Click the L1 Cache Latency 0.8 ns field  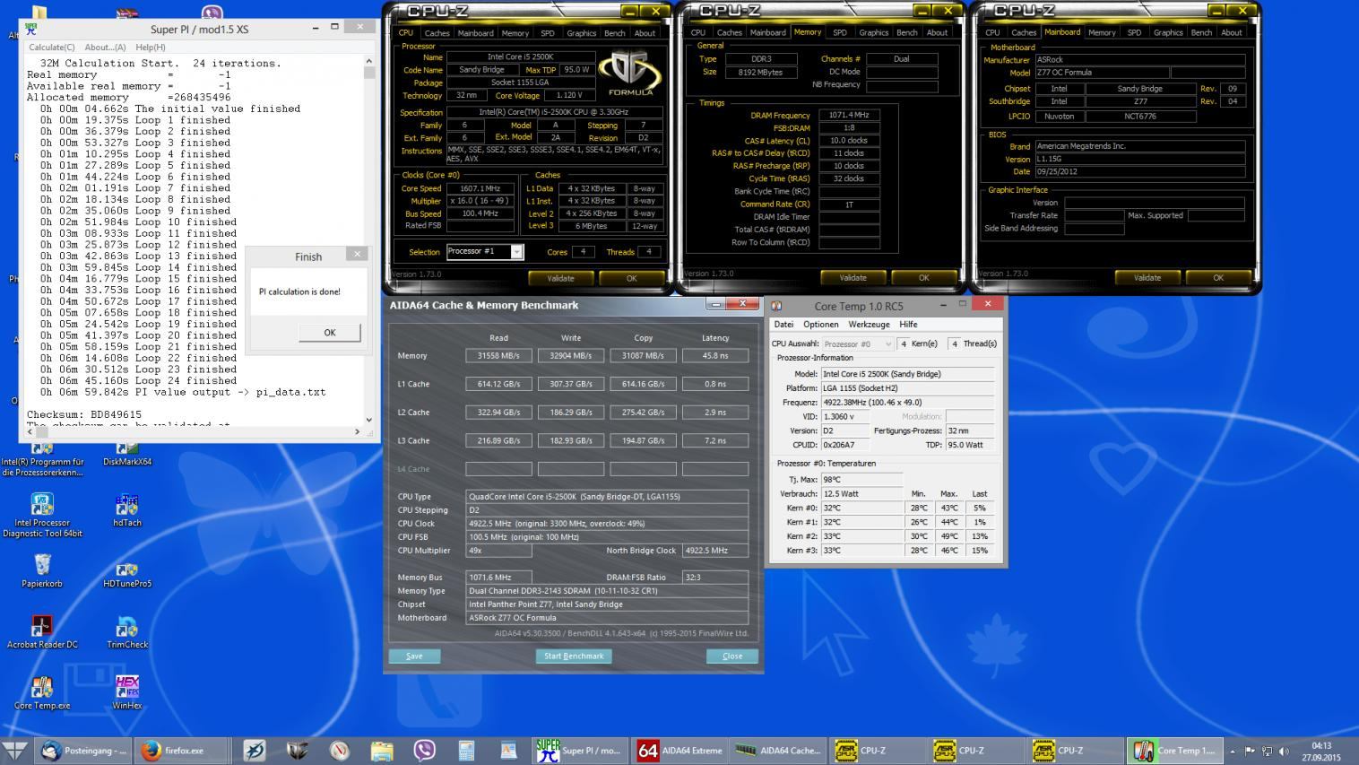(x=714, y=384)
